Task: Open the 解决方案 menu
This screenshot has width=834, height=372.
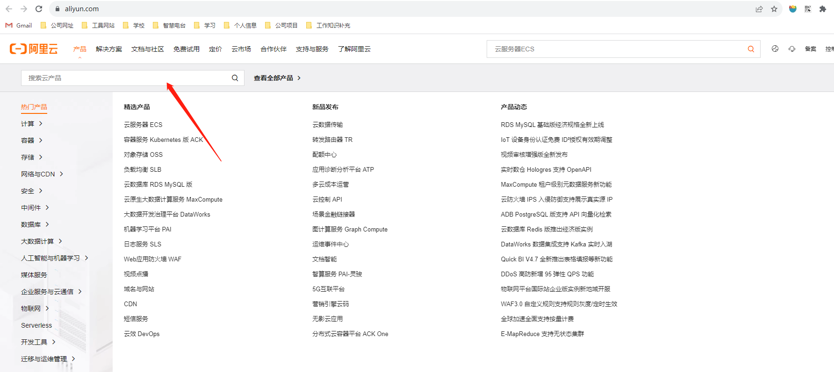Action: click(109, 49)
